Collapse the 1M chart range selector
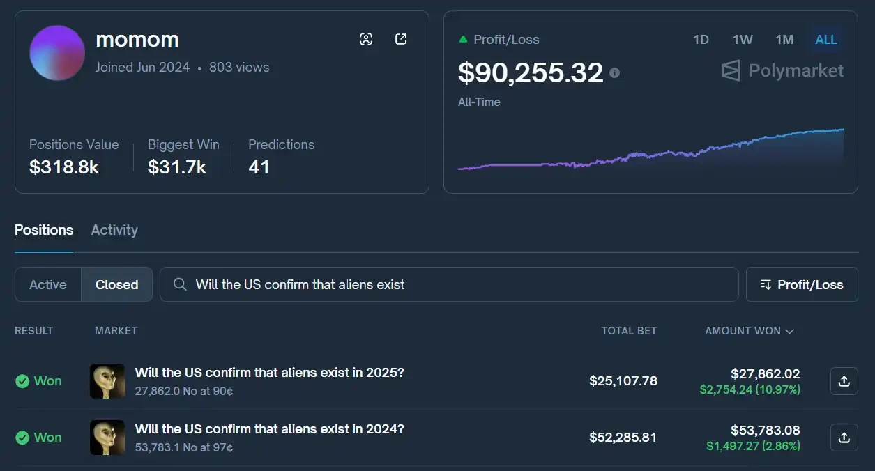The width and height of the screenshot is (875, 471). coord(784,40)
